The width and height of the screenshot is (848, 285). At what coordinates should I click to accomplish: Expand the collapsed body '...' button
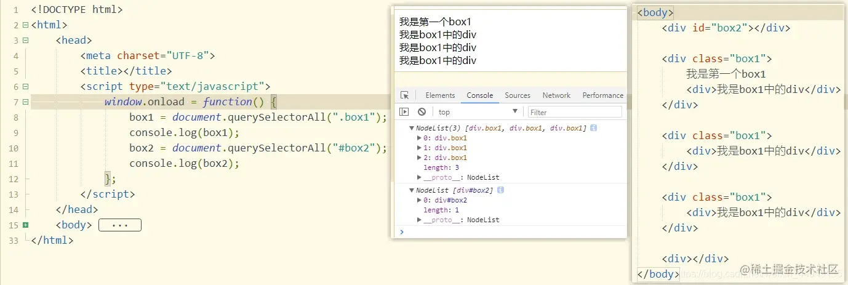(x=120, y=225)
